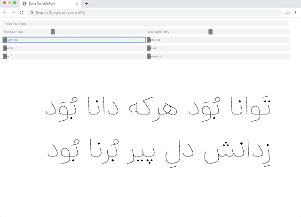The image size is (301, 217).
Task: Click the browser forward arrow
Action: (x=13, y=13)
